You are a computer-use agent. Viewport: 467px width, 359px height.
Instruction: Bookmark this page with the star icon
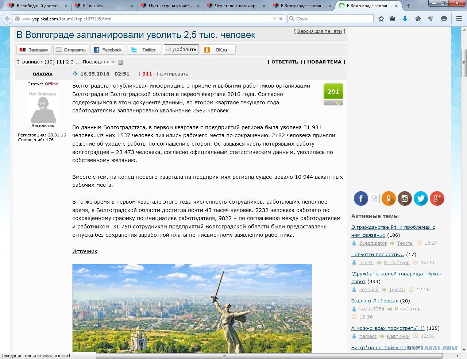(381, 19)
